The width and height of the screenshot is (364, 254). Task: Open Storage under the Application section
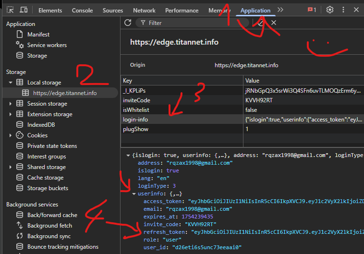[x=37, y=56]
